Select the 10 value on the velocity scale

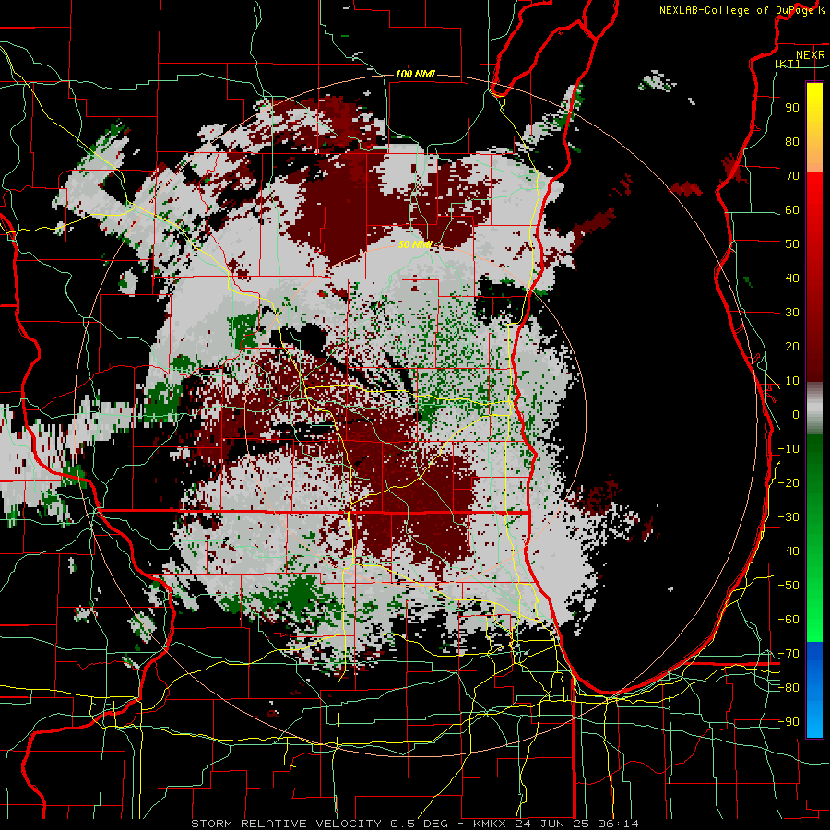tap(792, 381)
